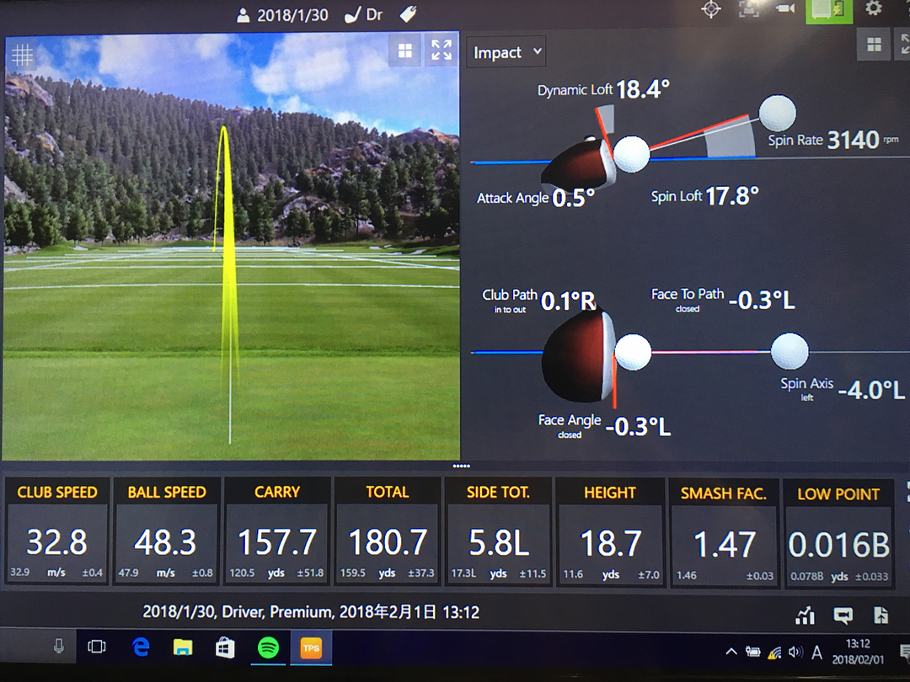
Task: Select the CARRY data tile
Action: (x=277, y=531)
